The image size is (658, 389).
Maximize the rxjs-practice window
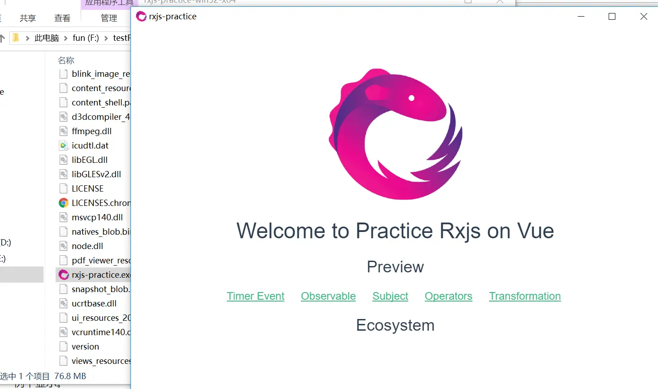point(612,17)
